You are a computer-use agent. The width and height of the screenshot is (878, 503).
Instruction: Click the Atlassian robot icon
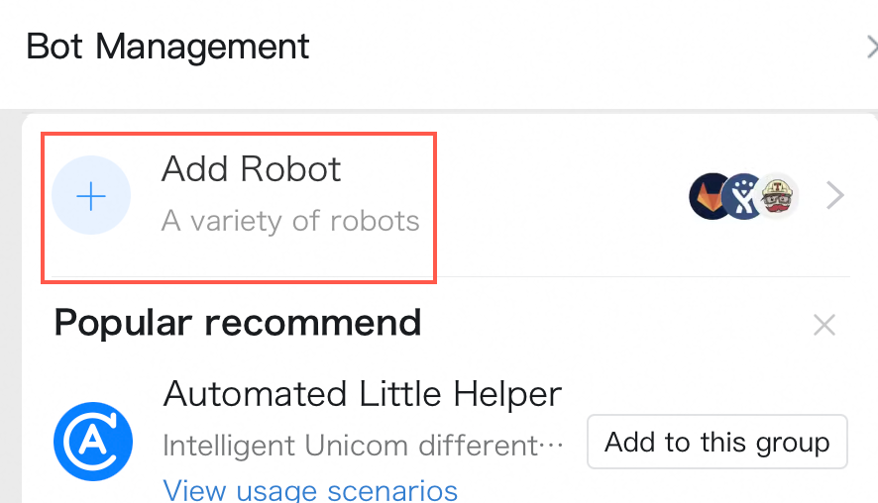[x=744, y=196]
